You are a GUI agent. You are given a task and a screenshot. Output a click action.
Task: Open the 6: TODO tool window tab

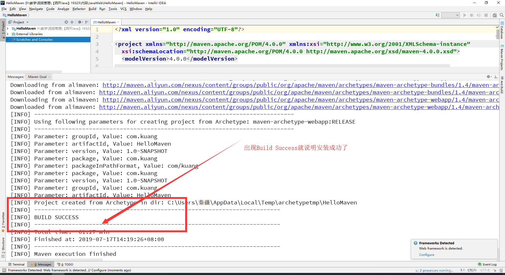(65, 265)
